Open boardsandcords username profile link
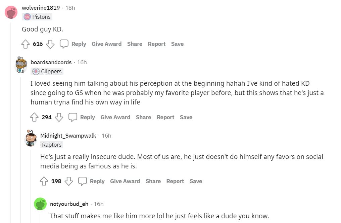This screenshot has width=341, height=223. pyautogui.click(x=51, y=62)
